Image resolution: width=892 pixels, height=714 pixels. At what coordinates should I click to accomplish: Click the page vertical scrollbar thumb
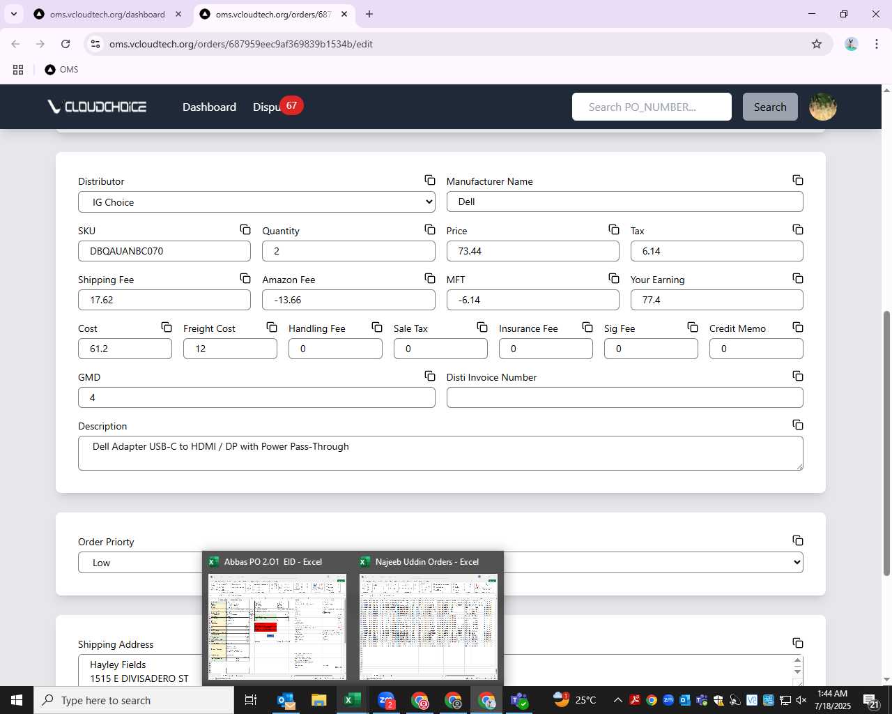coord(886,443)
